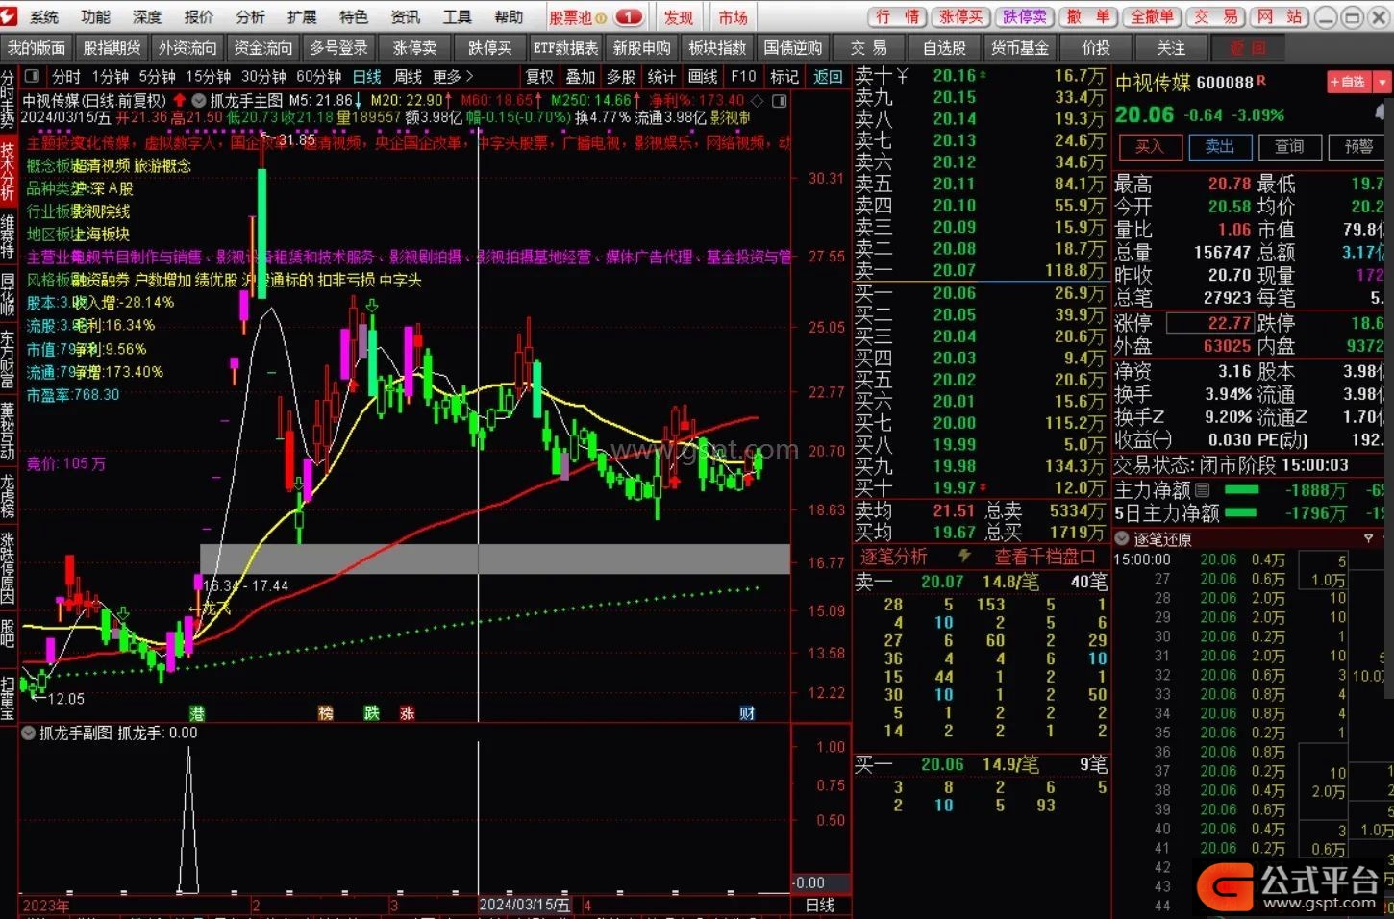
Task: Open the 资金流向 tab
Action: pos(262,47)
